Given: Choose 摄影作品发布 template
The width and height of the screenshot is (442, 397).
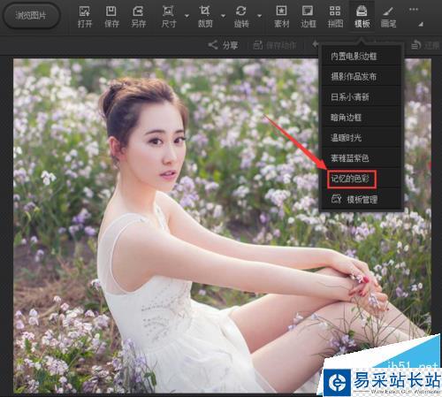Looking at the screenshot, I should coord(361,77).
